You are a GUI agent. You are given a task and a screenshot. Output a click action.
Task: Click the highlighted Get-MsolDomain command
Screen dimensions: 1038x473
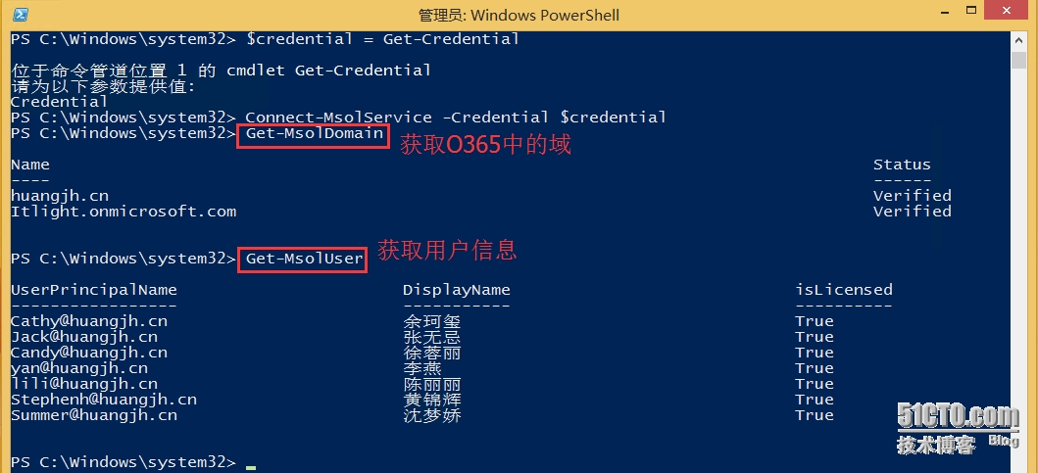[315, 133]
